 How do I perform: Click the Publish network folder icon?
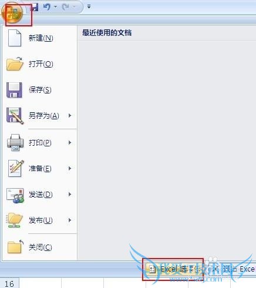[15, 220]
